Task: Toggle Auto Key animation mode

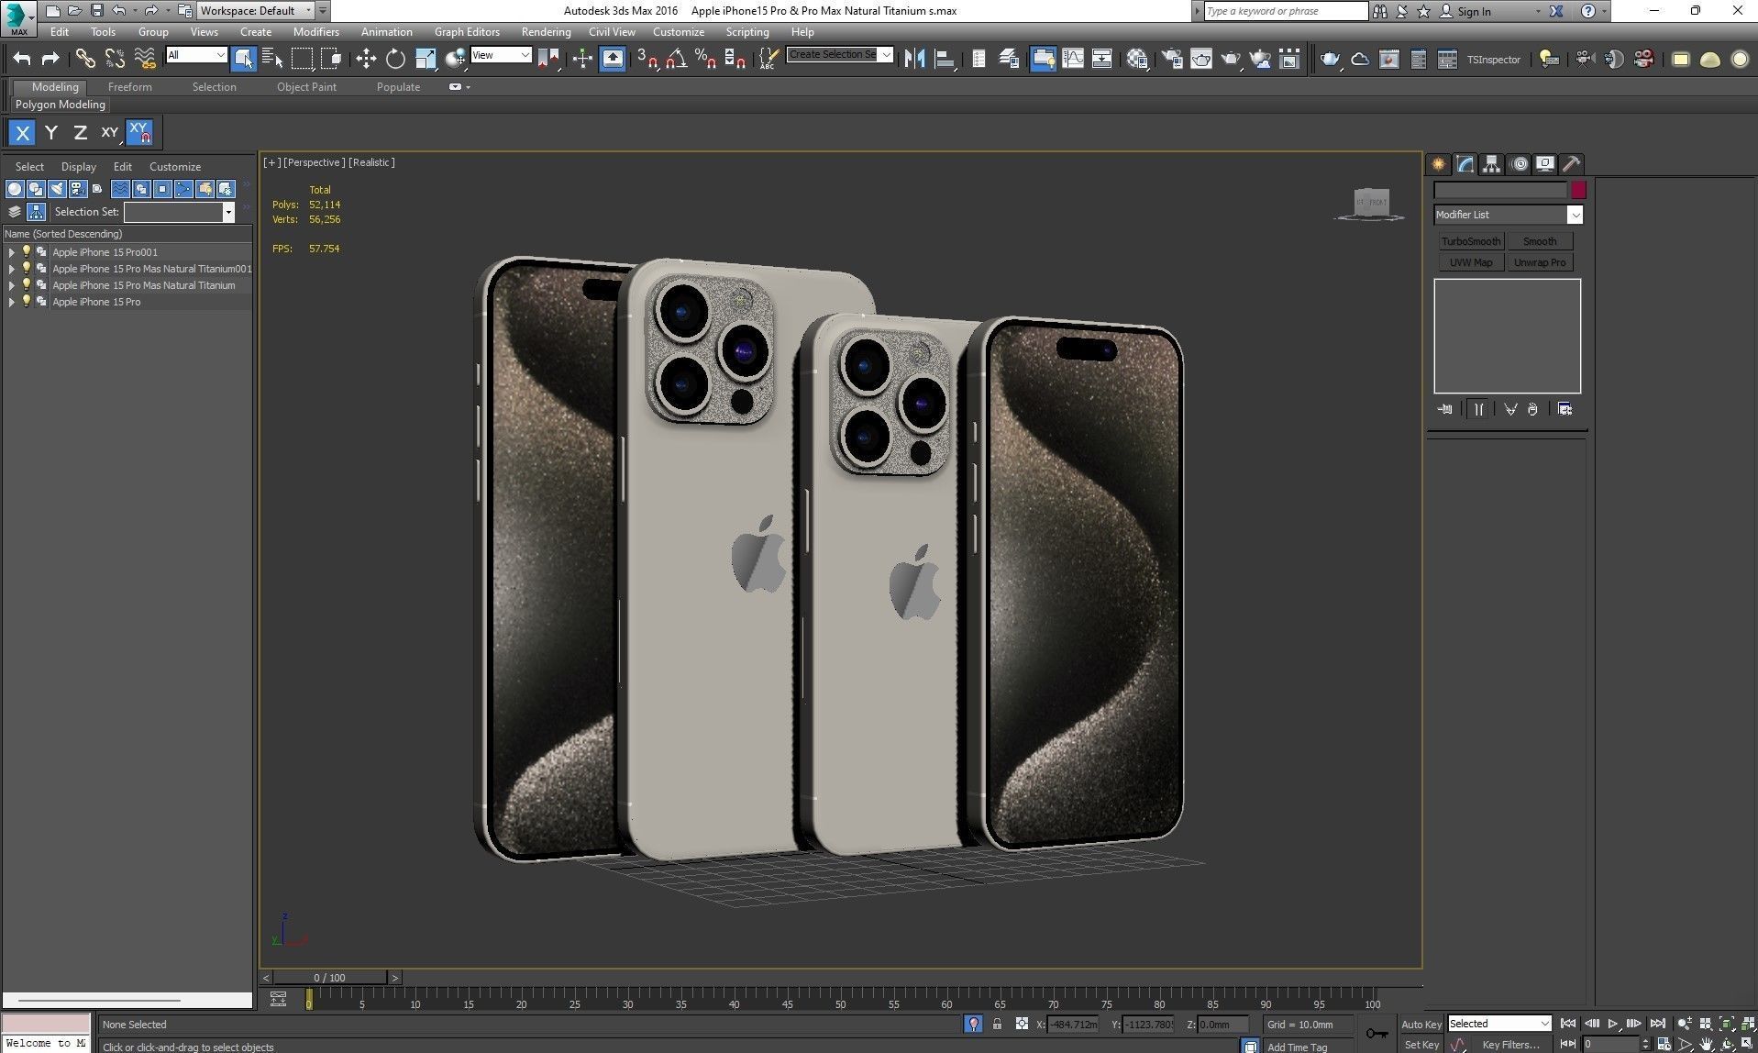Action: (x=1421, y=1025)
